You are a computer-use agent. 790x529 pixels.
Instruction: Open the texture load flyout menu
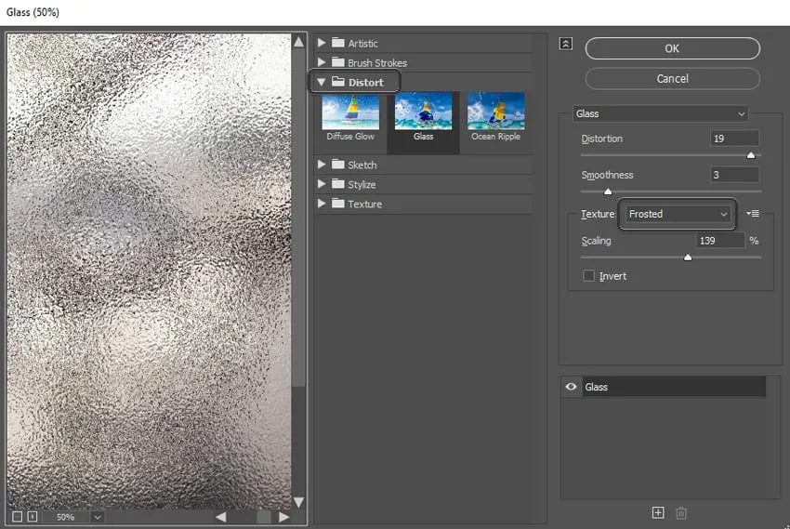coord(754,214)
